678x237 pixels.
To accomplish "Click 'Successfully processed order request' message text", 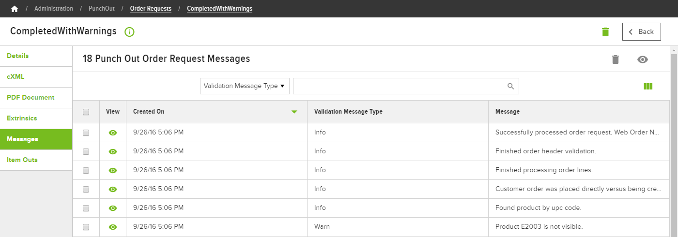I will (x=578, y=133).
